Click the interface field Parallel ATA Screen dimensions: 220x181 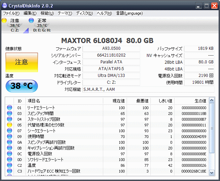pyautogui.click(x=111, y=62)
